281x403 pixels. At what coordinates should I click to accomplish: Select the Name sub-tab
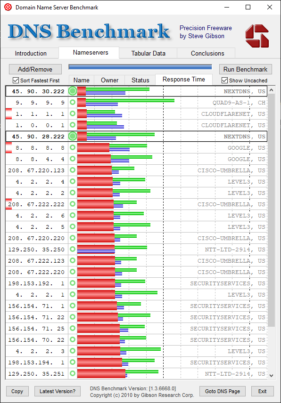pos(81,80)
